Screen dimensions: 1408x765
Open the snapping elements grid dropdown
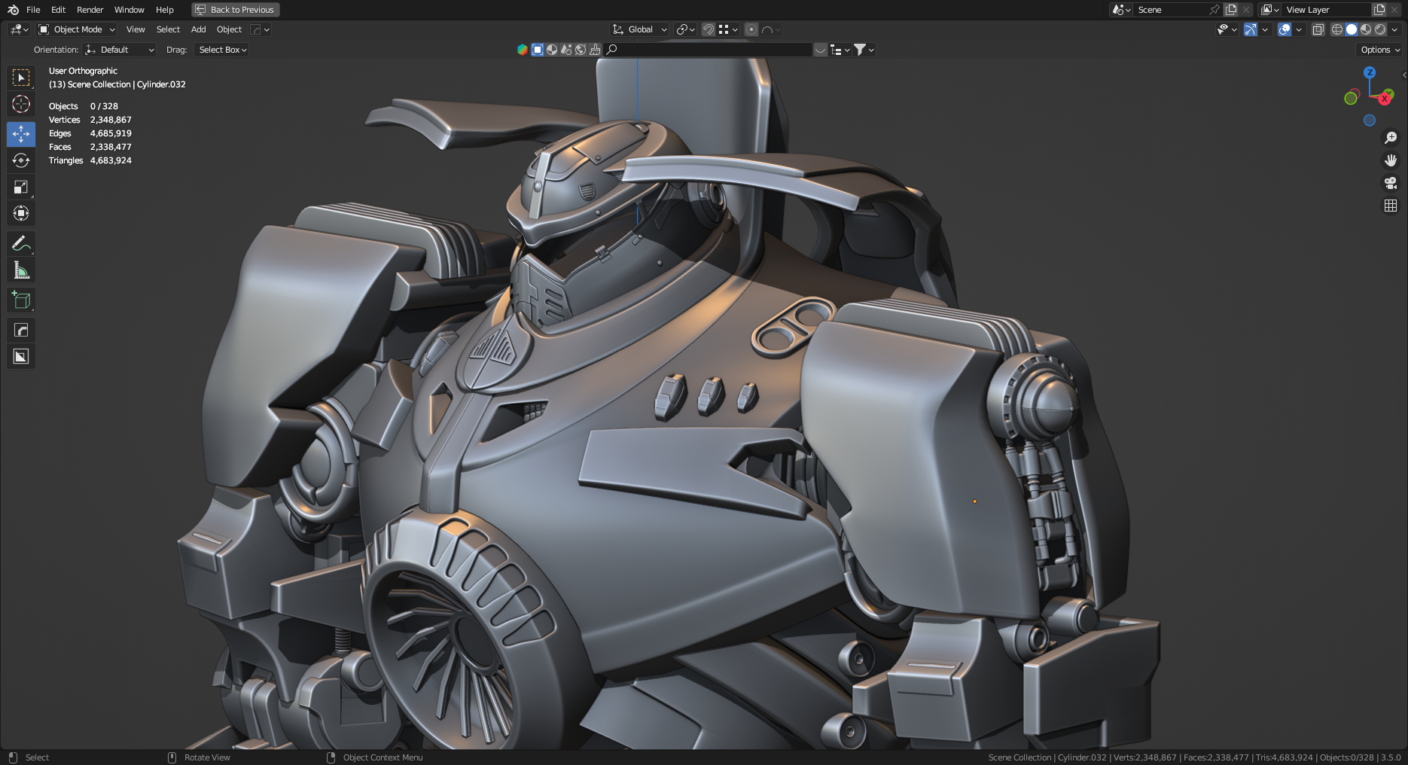727,29
